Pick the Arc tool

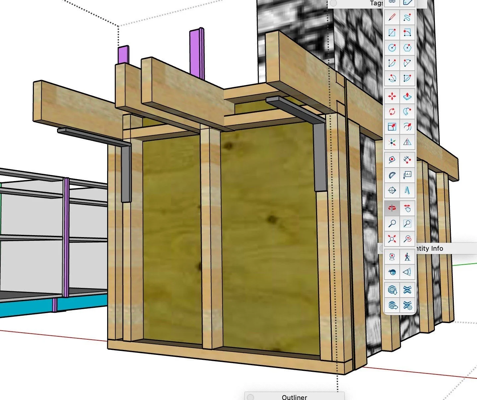392,63
